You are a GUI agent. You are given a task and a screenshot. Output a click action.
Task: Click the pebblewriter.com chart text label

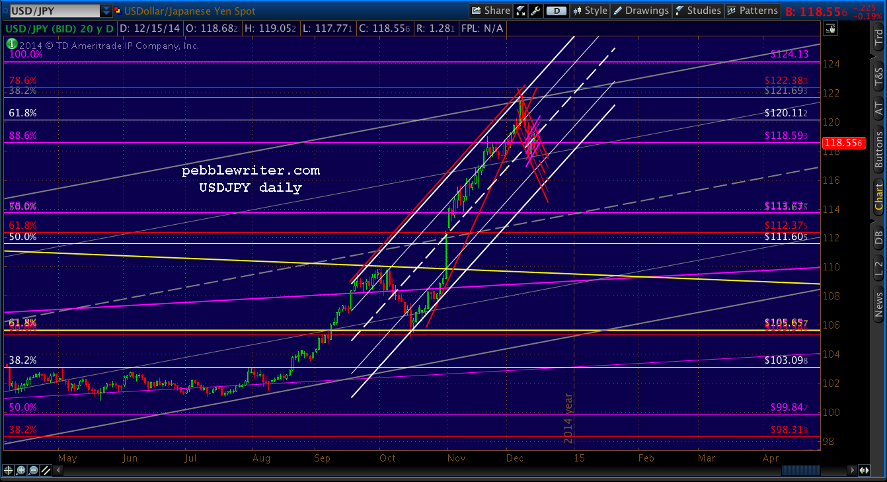pyautogui.click(x=251, y=171)
